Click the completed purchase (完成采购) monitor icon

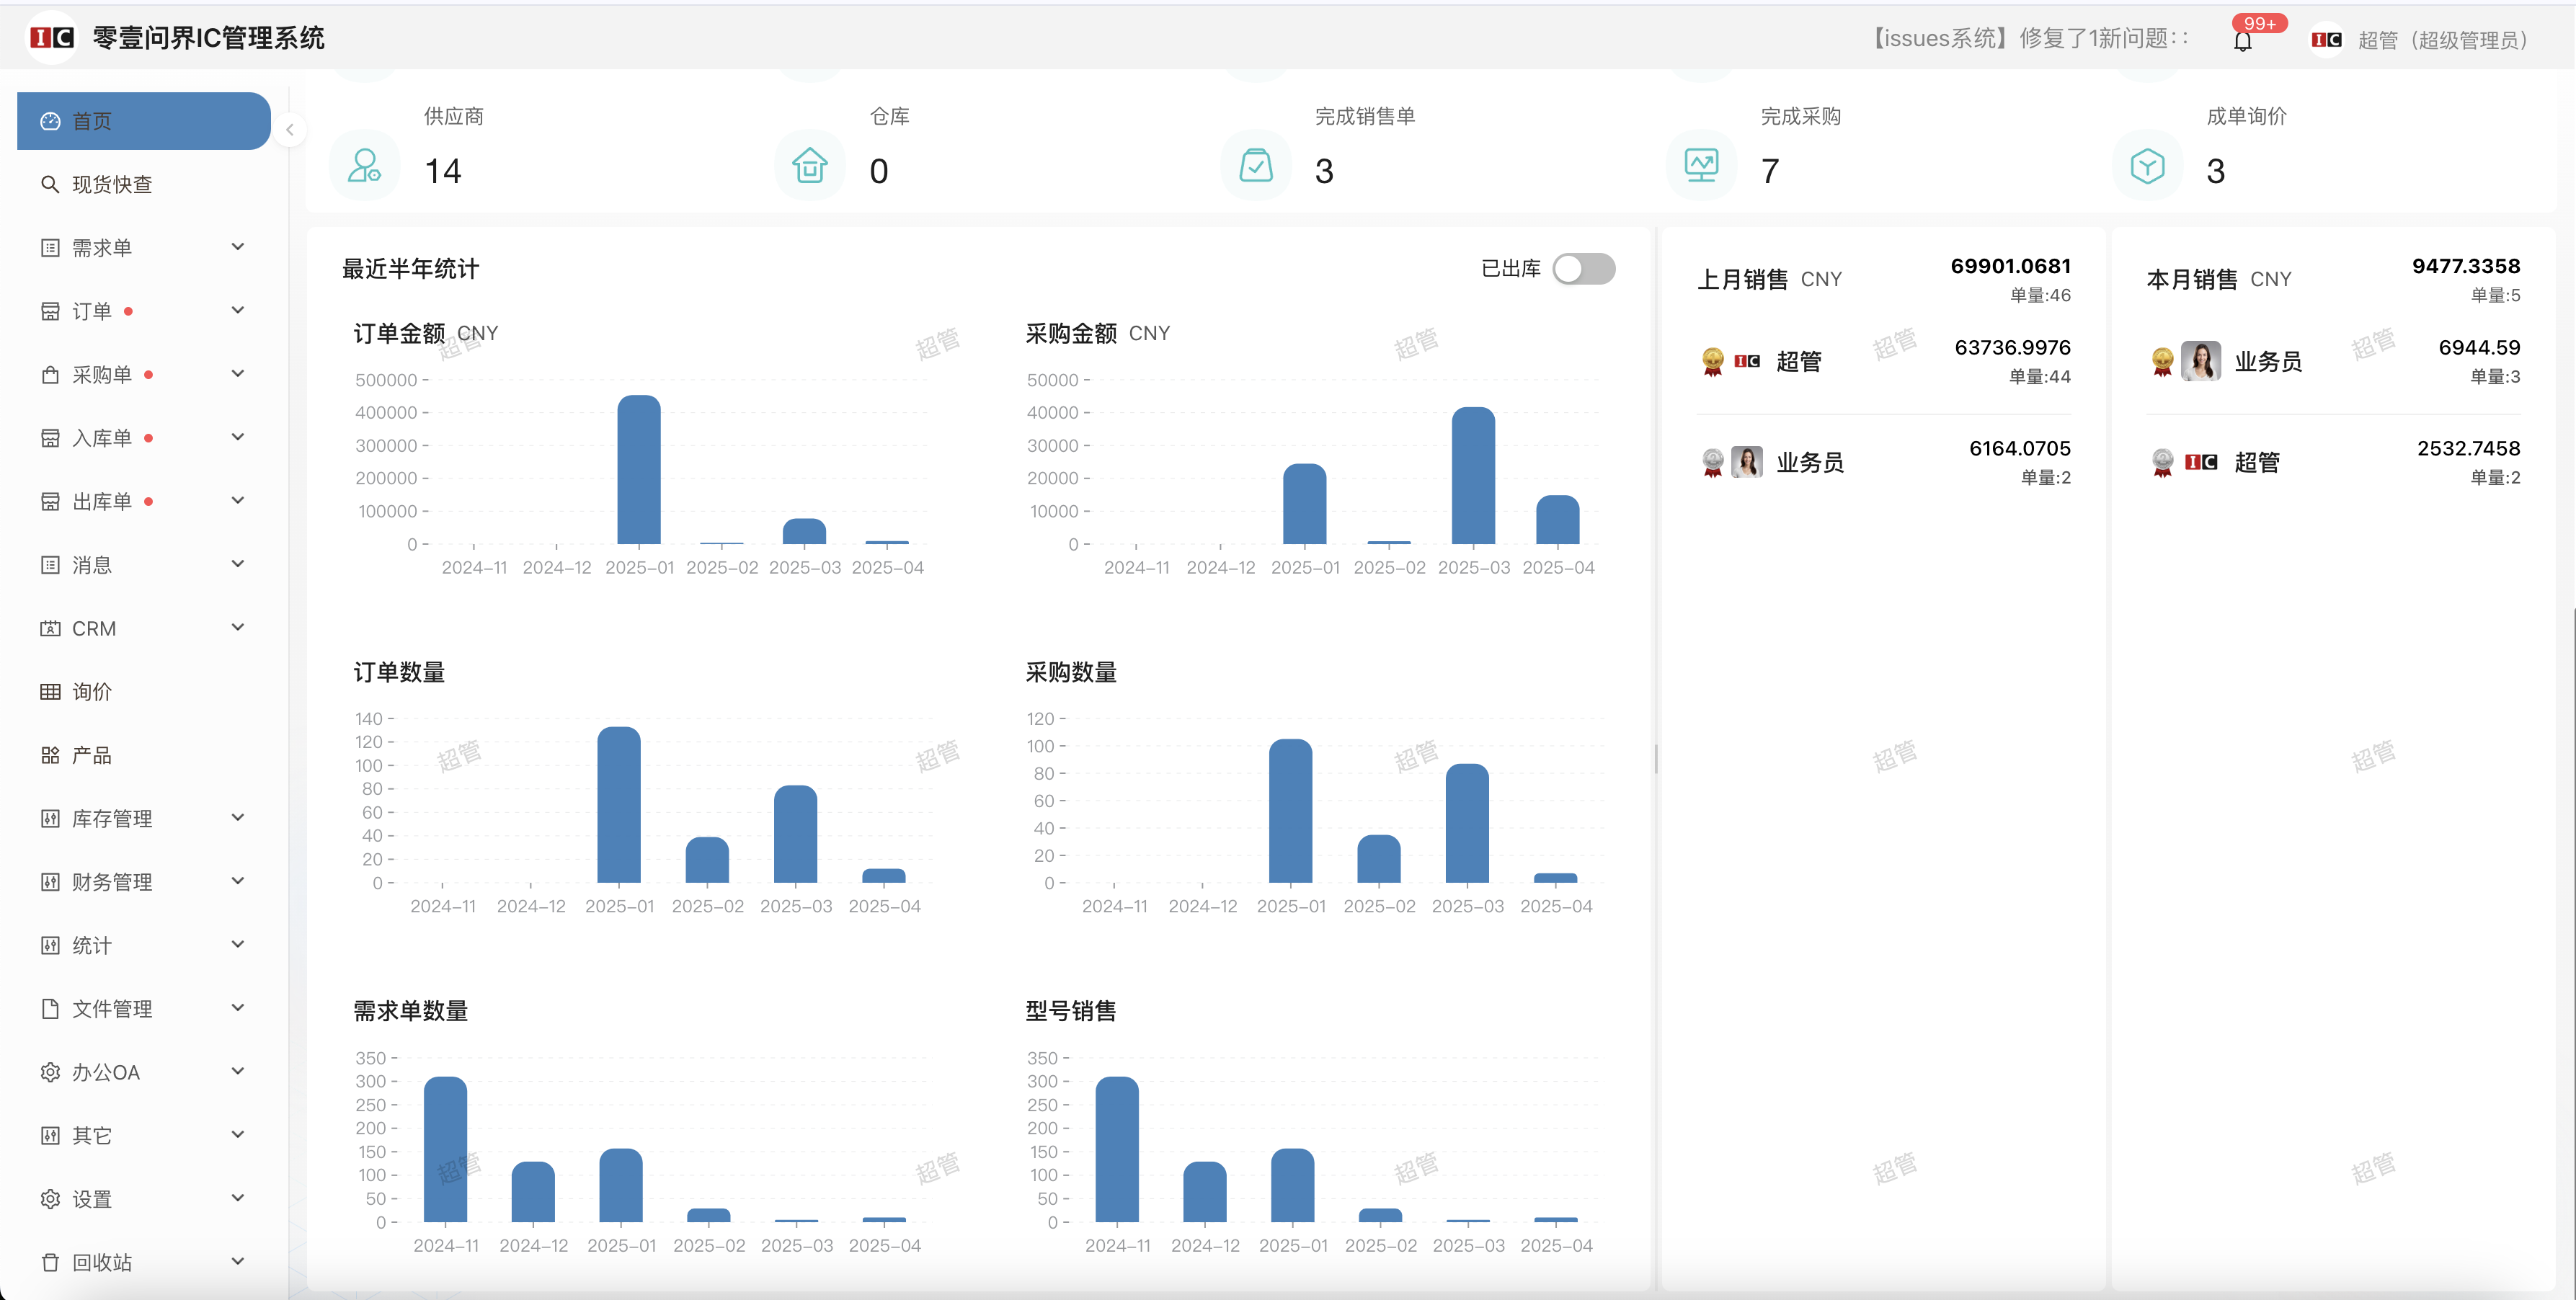[1701, 166]
